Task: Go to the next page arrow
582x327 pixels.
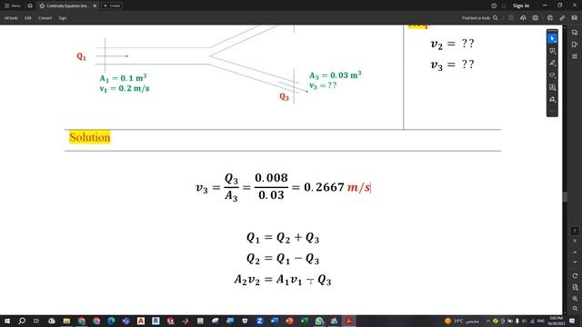Action: (x=575, y=262)
